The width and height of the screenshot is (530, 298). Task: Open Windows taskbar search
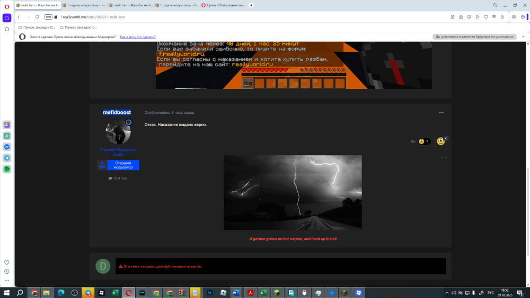(20, 293)
